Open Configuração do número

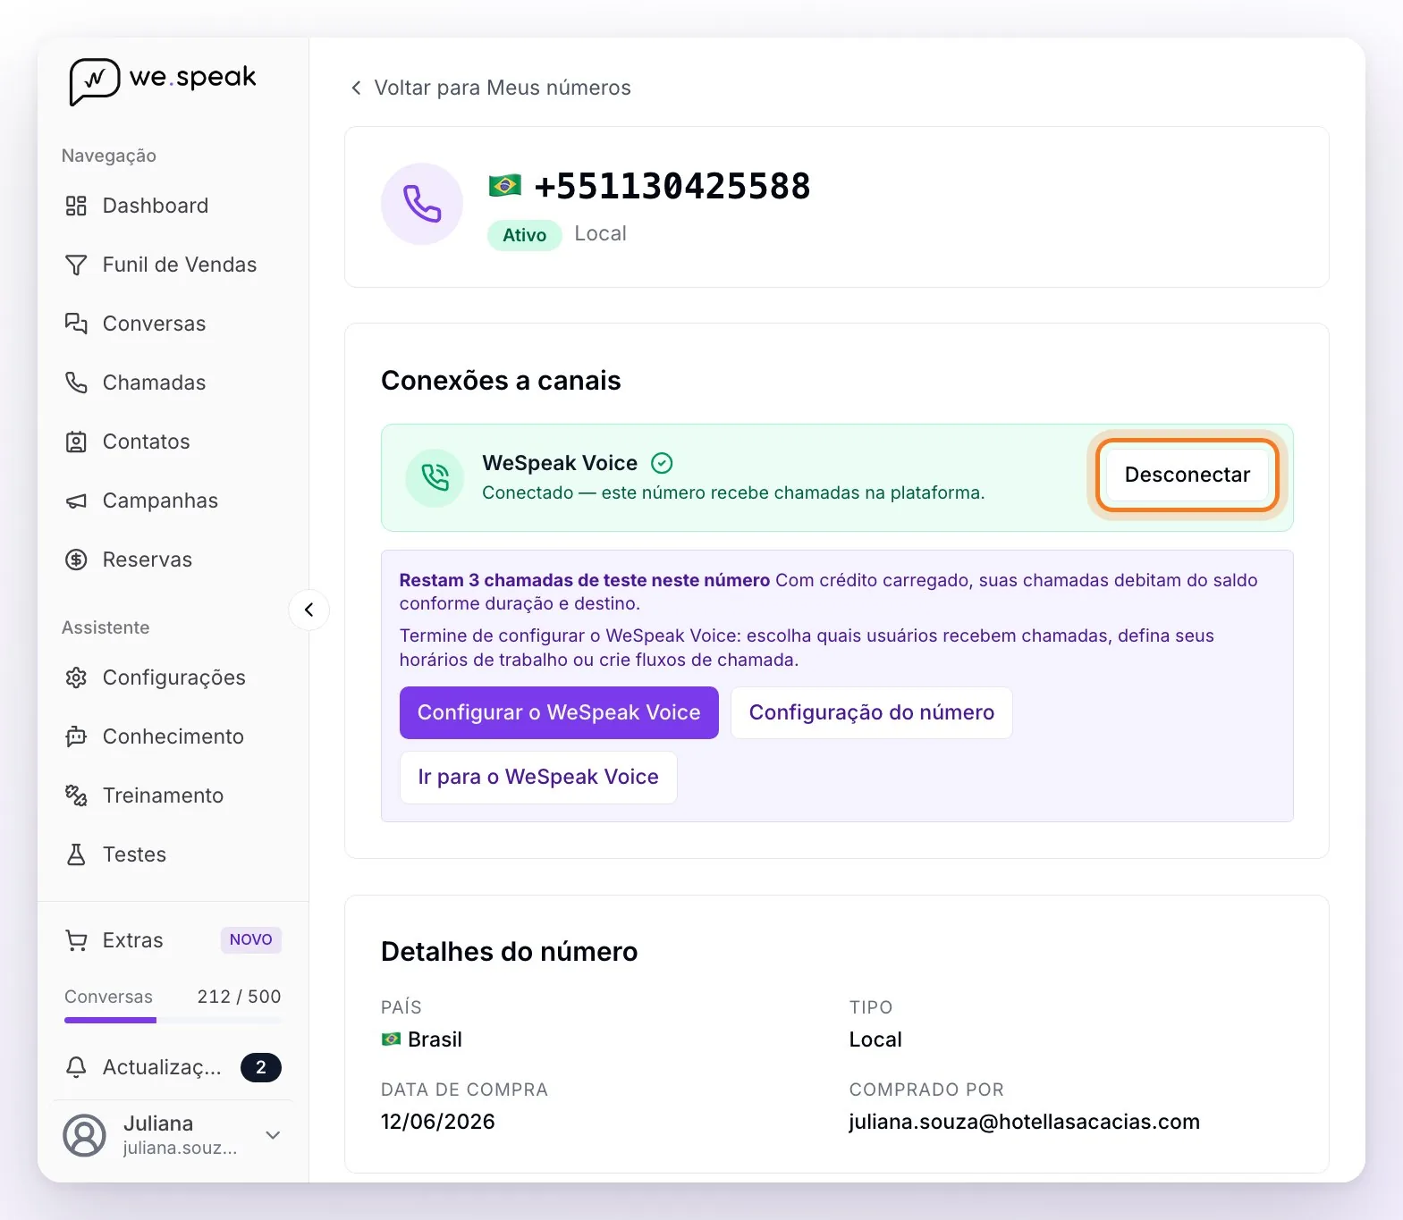coord(872,712)
